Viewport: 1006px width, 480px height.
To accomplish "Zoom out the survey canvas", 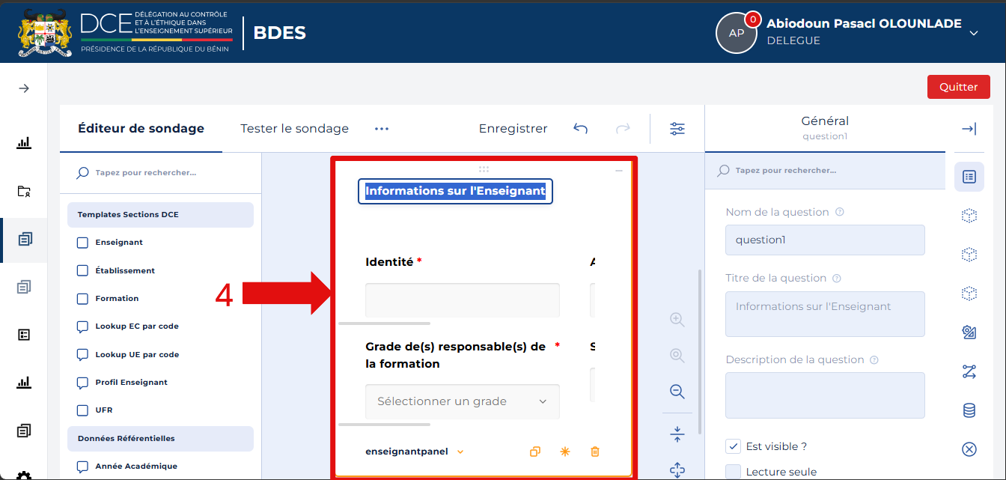I will [677, 391].
